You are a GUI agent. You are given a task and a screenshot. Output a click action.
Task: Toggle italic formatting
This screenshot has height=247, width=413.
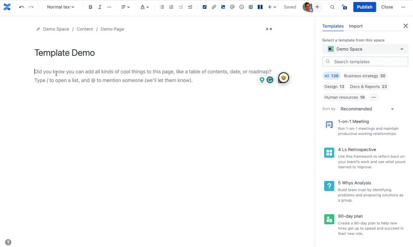[100, 7]
